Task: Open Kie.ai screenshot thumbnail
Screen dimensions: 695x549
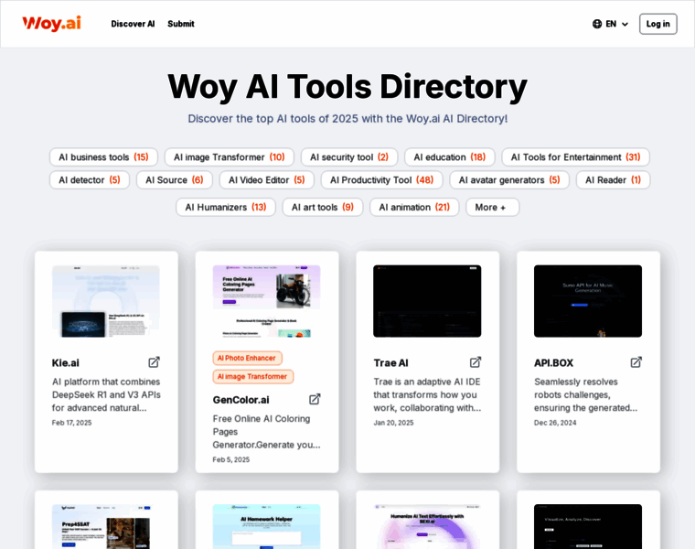Action: point(106,301)
